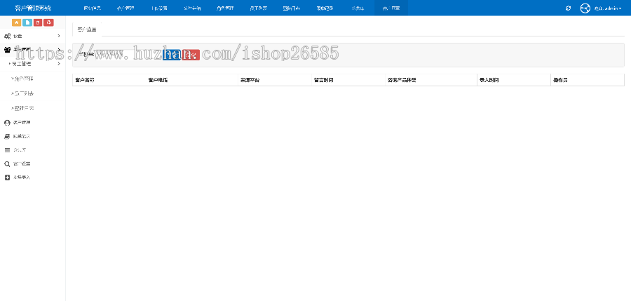Click the circular user avatar icon
Image resolution: width=631 pixels, height=301 pixels.
click(585, 8)
